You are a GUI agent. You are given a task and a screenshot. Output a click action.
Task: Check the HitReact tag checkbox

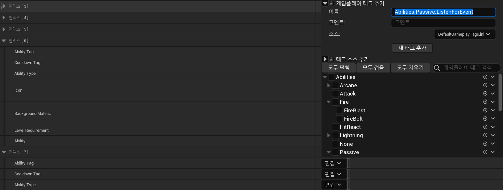335,127
